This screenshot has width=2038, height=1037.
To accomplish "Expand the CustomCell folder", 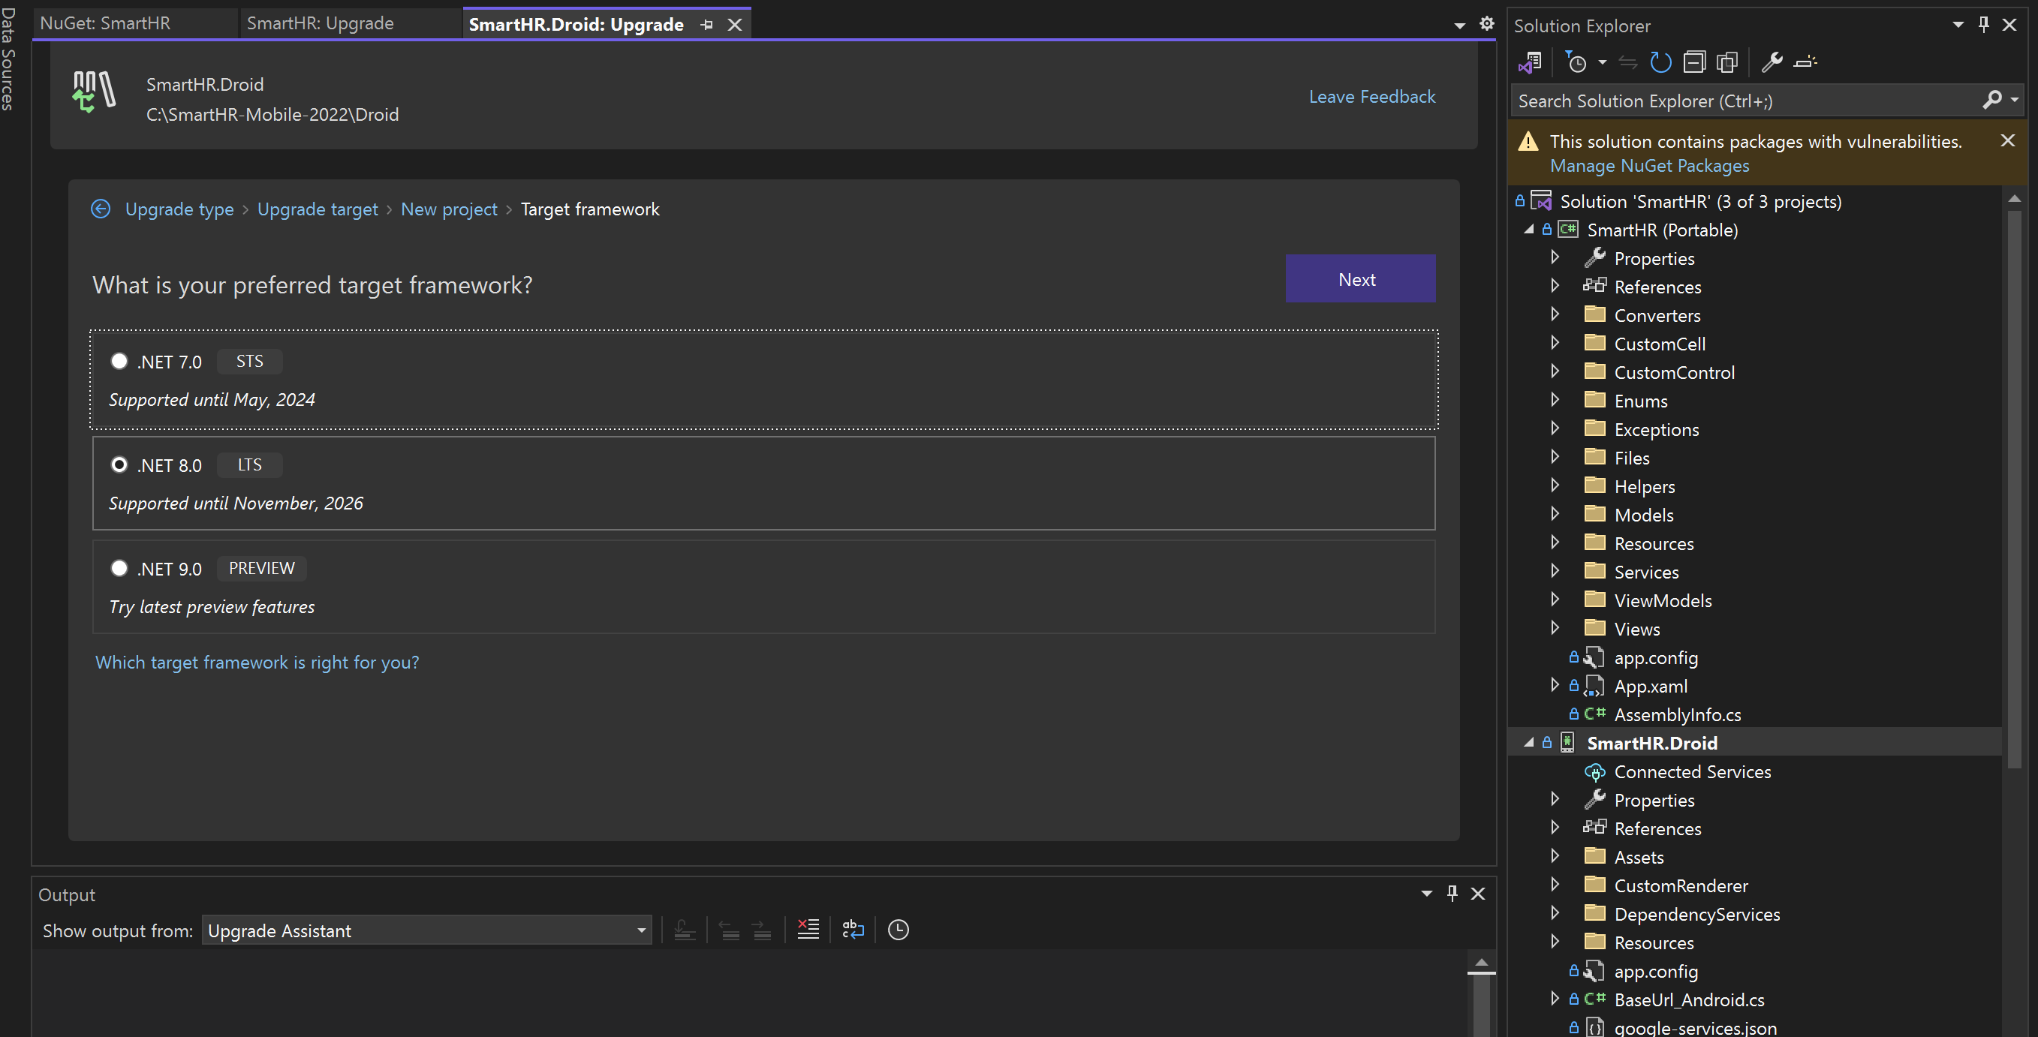I will click(1555, 342).
